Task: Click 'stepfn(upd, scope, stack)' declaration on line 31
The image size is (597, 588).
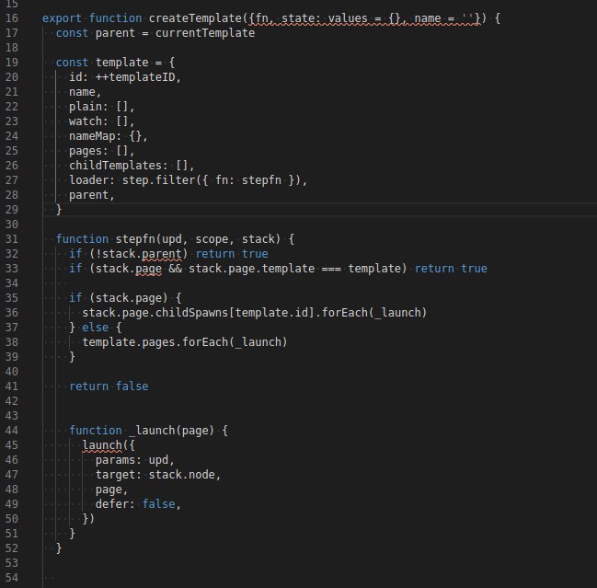Action: (x=198, y=239)
